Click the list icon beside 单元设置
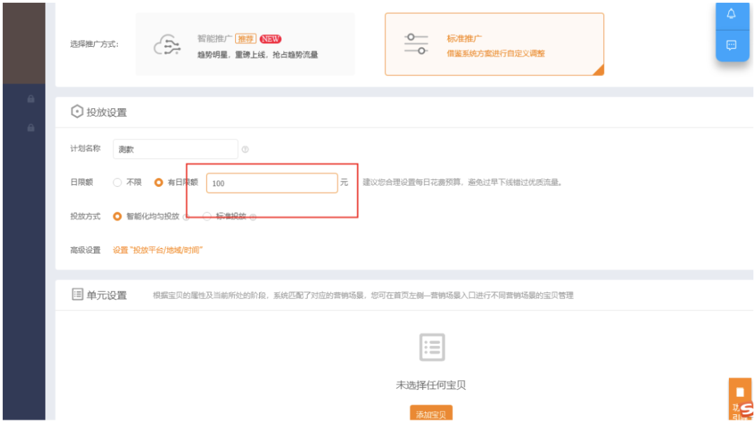 (77, 294)
